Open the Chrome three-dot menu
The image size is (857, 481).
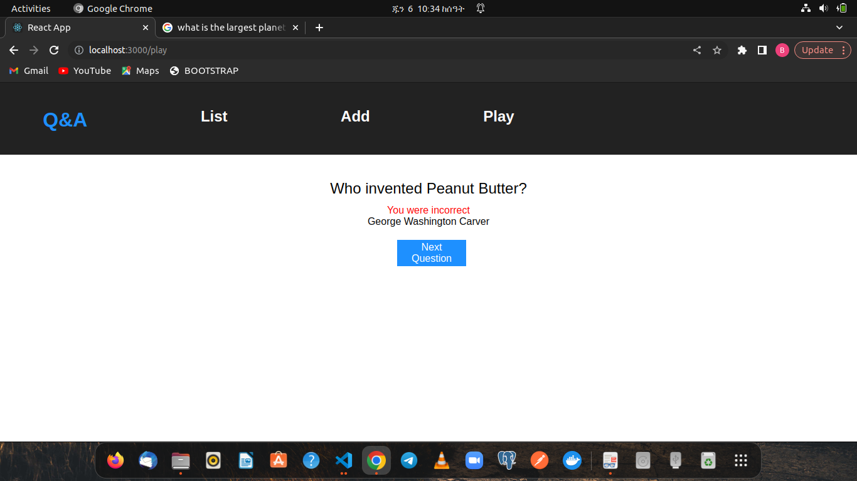[x=843, y=50]
